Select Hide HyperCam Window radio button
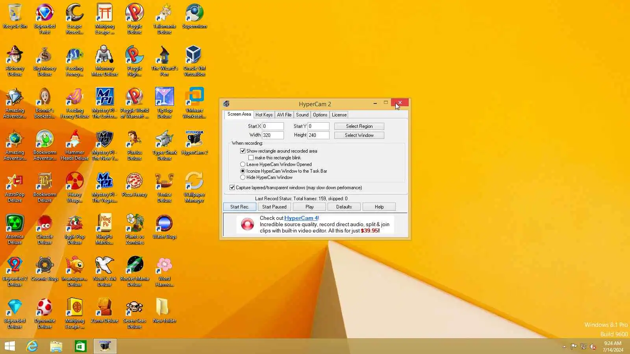 243,177
